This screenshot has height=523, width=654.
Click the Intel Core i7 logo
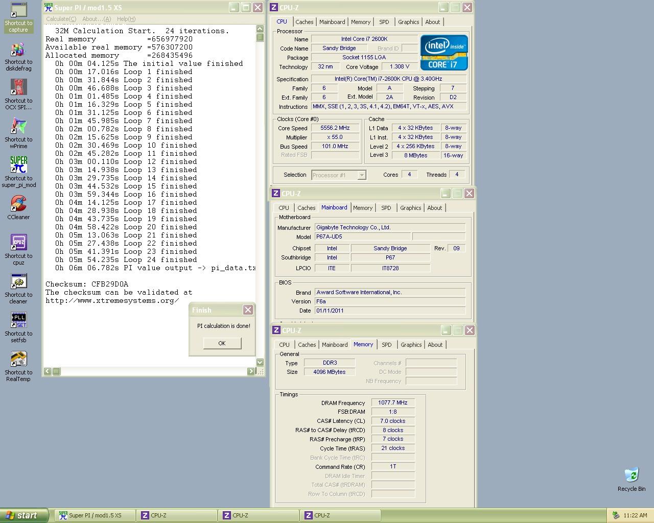click(444, 53)
